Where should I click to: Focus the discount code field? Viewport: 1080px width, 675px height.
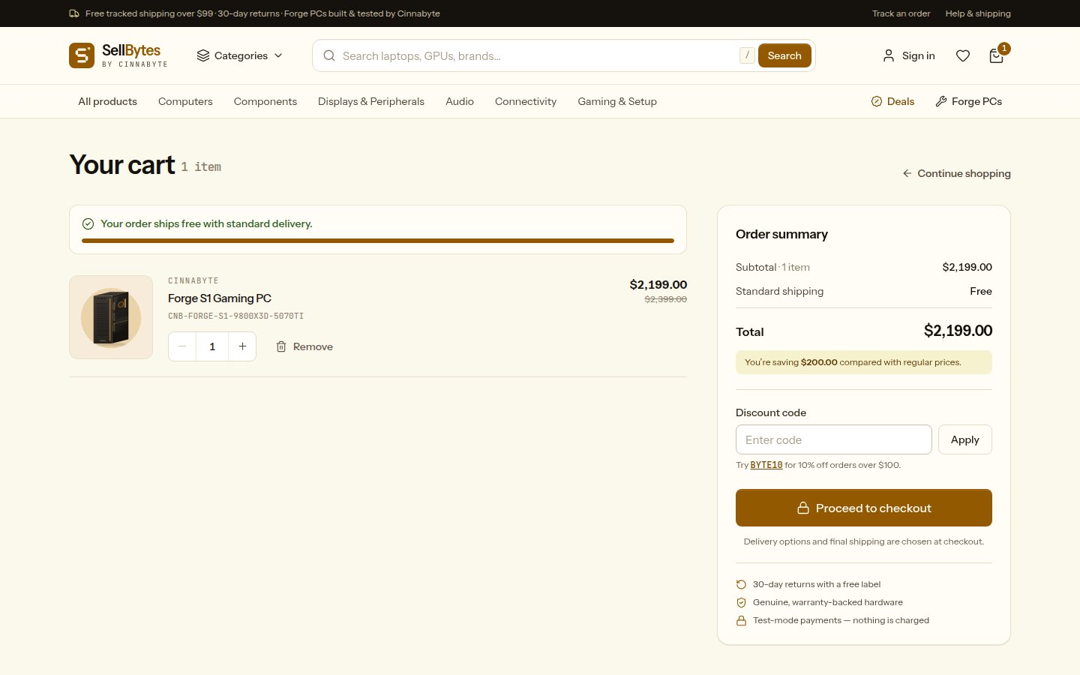point(834,439)
